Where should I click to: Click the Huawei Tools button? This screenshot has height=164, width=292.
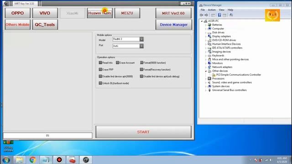[x=99, y=13]
